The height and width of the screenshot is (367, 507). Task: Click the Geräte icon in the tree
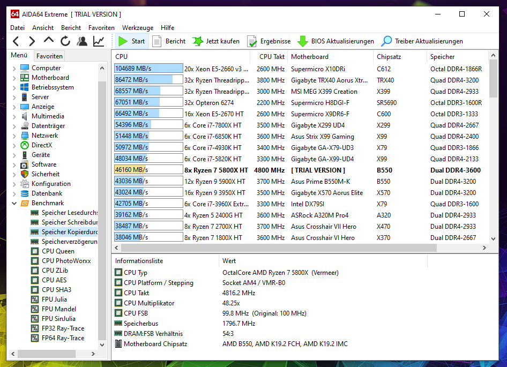pos(25,155)
